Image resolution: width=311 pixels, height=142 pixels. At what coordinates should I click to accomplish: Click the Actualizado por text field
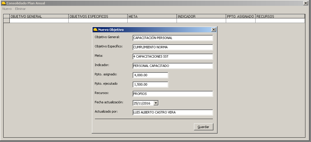pyautogui.click(x=173, y=112)
